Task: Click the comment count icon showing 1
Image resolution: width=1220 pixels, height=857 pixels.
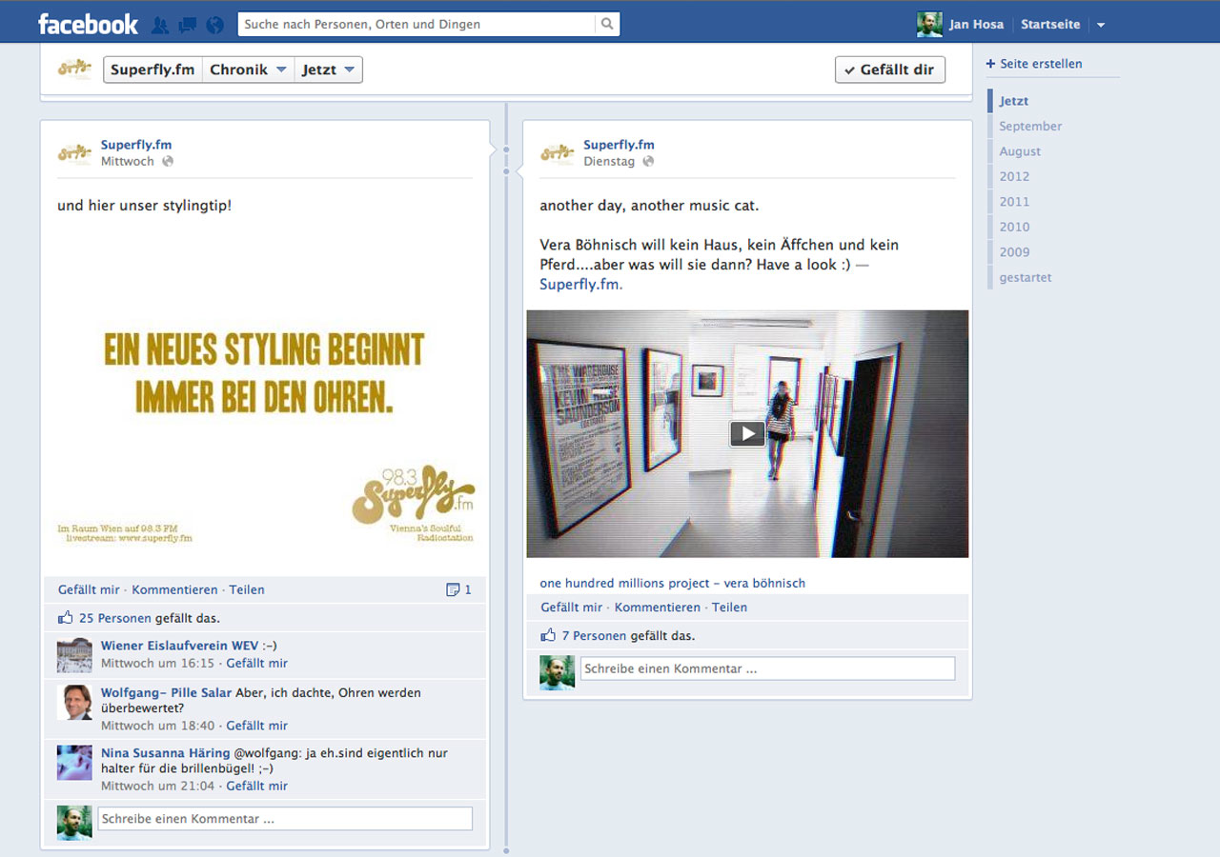Action: (453, 589)
